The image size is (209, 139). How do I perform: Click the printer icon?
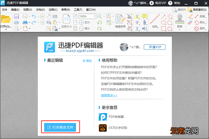coord(16,23)
